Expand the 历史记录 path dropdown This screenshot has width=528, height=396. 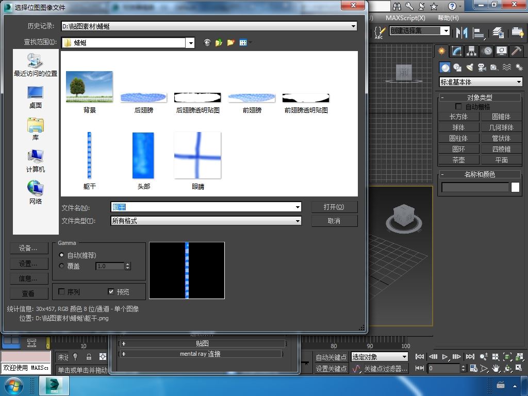click(353, 26)
